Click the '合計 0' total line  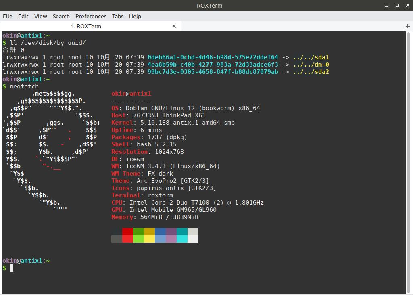(x=13, y=50)
